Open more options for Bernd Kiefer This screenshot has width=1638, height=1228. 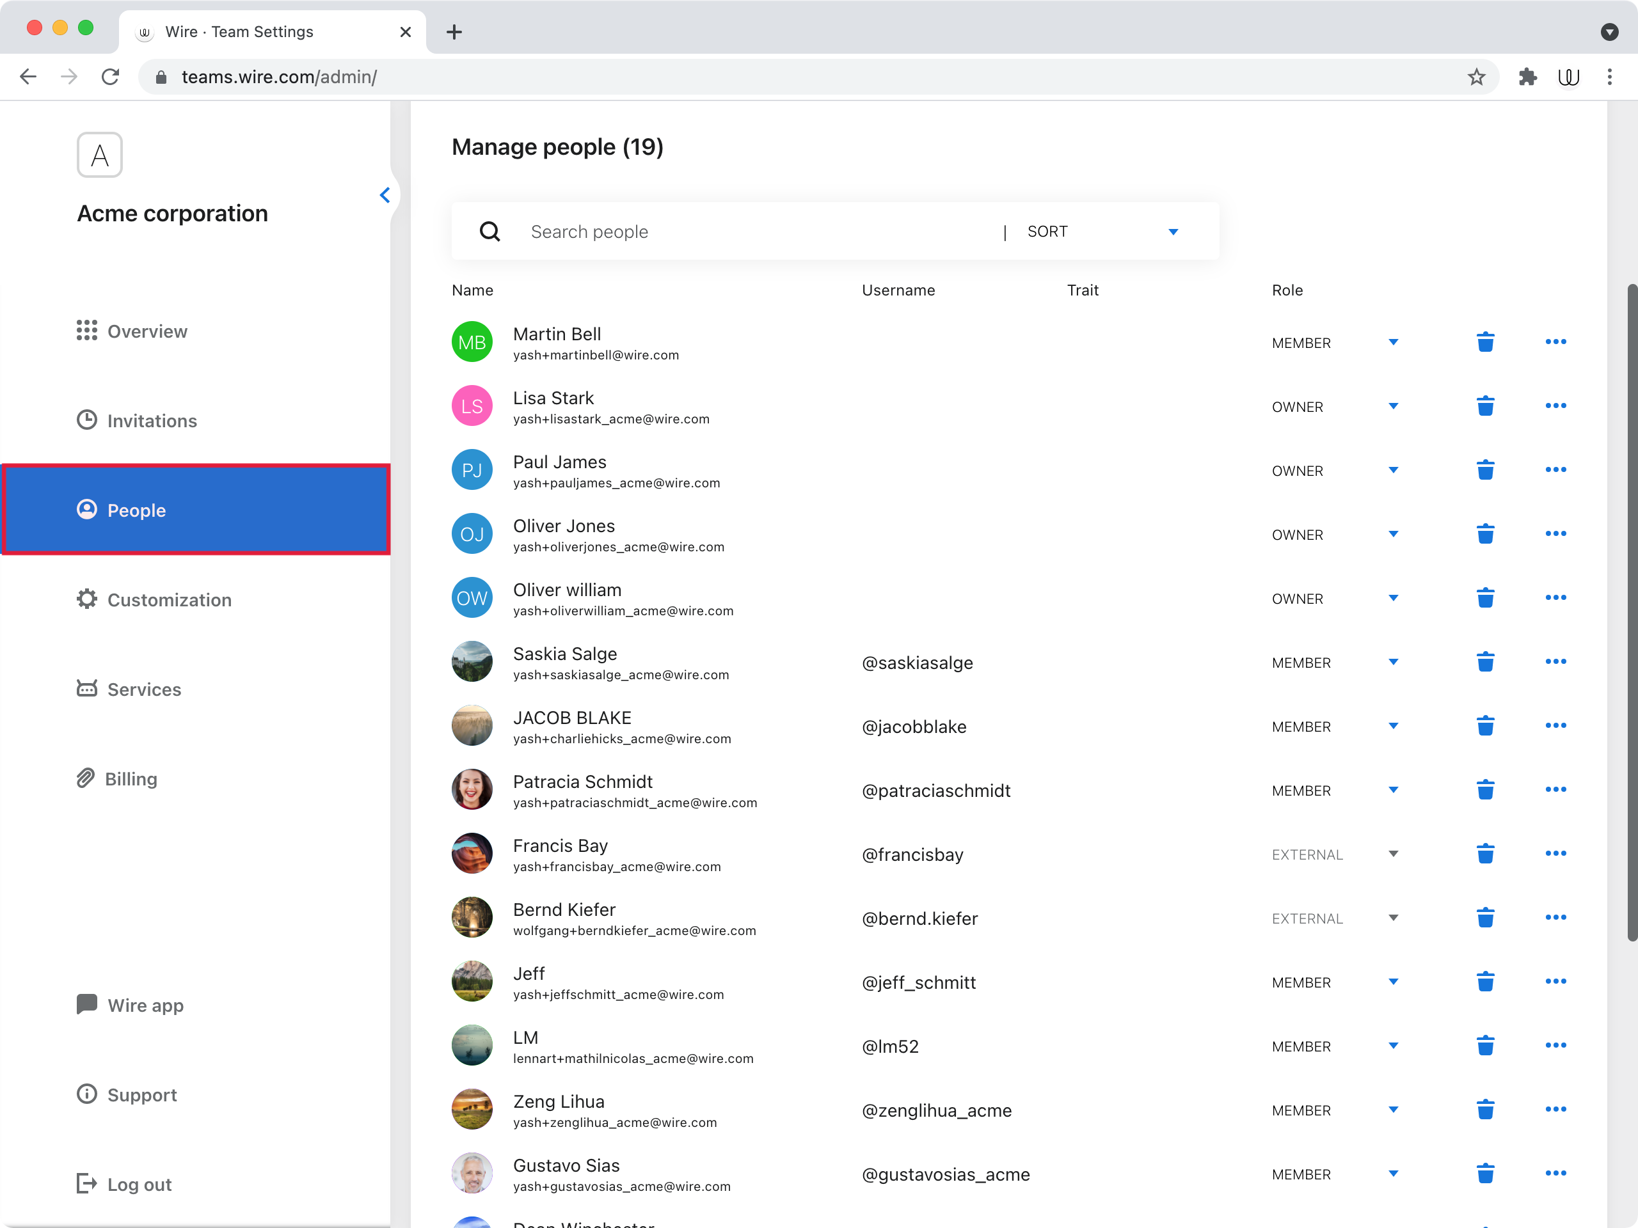(1555, 917)
